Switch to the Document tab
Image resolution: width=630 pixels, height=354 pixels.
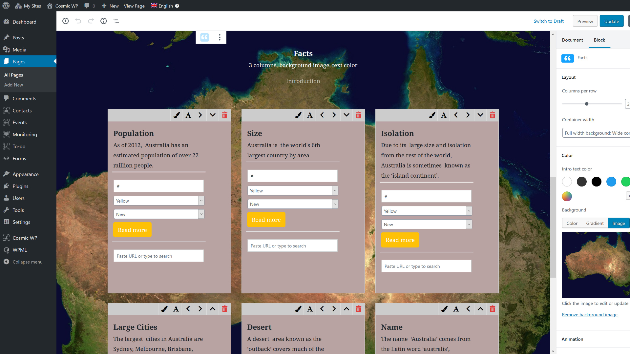click(573, 40)
